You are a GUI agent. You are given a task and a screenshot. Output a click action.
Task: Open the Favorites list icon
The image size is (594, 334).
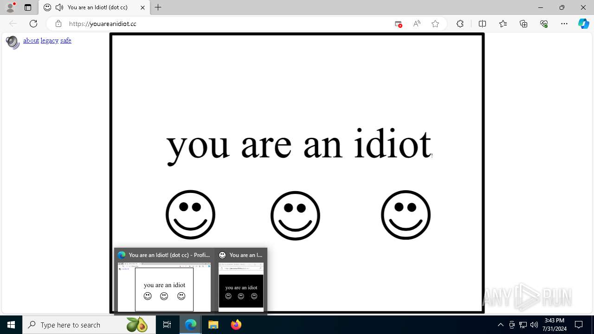tap(503, 24)
